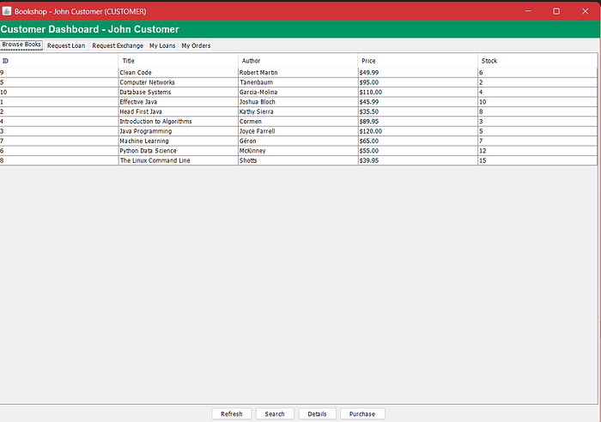Click the $39.95 price cell

[x=418, y=160]
